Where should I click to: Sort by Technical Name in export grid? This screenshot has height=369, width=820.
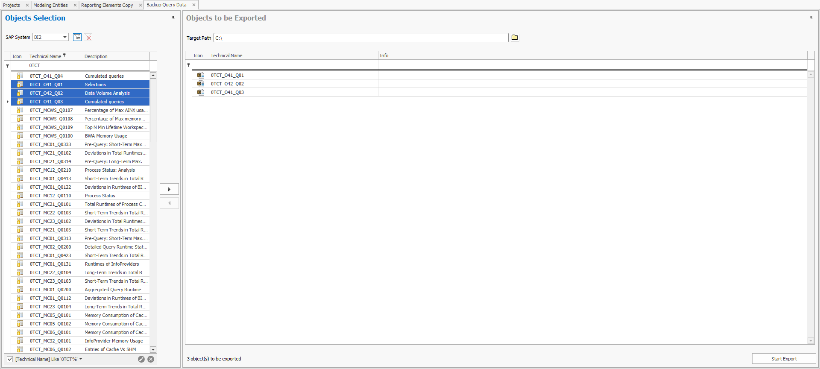tap(293, 56)
